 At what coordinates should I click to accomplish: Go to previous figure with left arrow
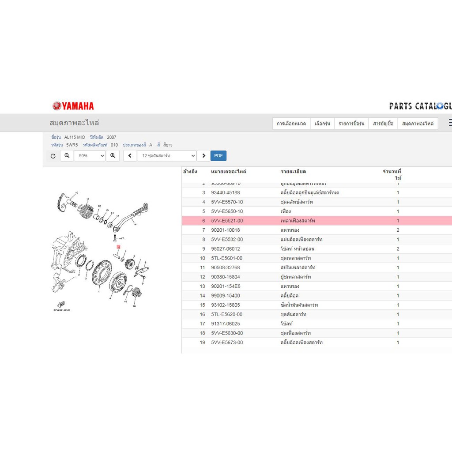(130, 156)
